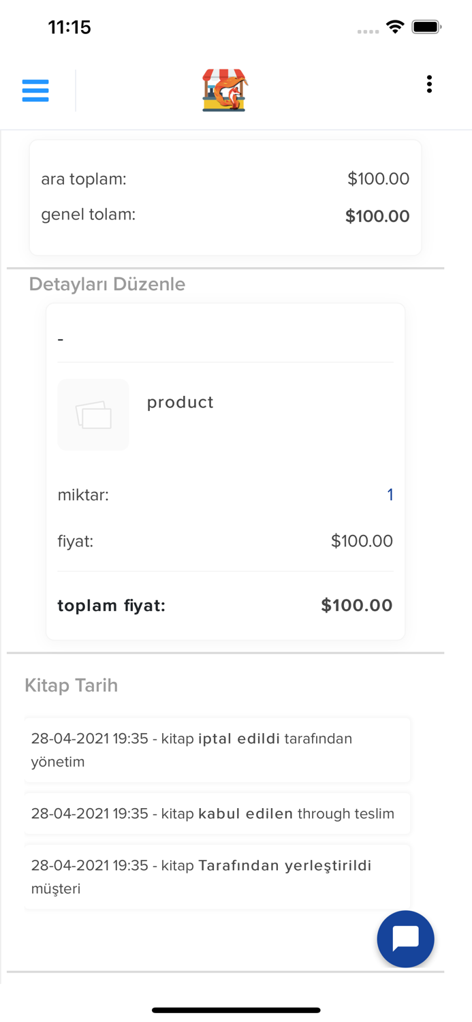
Task: Tap the 'ara toplam' subtotal row
Action: 225,179
